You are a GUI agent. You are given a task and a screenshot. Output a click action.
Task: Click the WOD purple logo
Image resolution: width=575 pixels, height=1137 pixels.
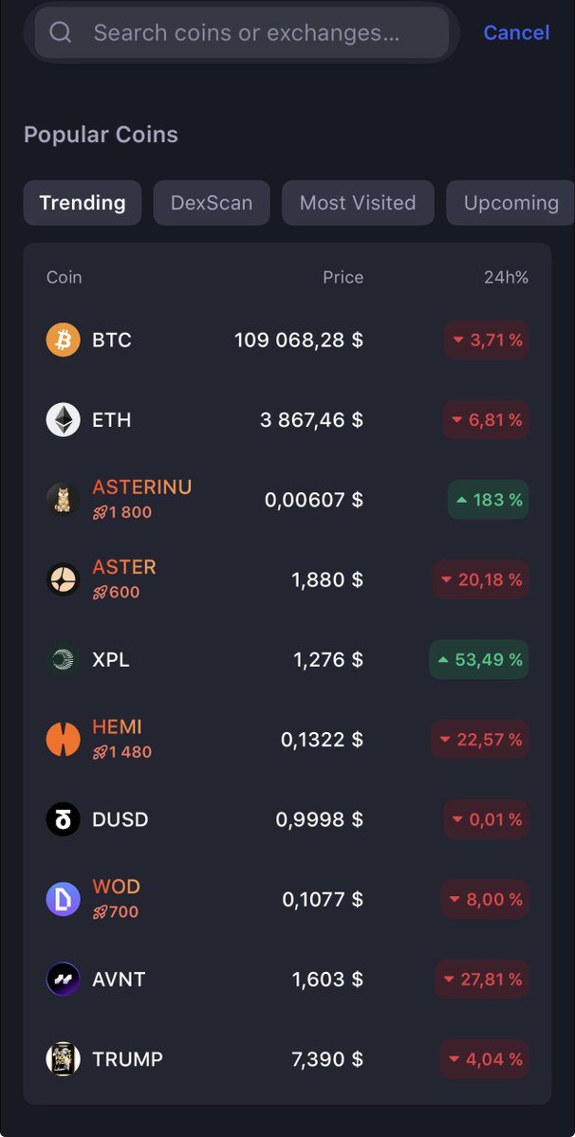[x=64, y=899]
